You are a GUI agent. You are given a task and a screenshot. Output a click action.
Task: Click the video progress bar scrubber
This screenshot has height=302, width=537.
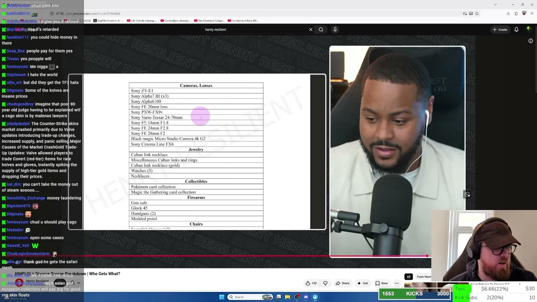(x=427, y=256)
